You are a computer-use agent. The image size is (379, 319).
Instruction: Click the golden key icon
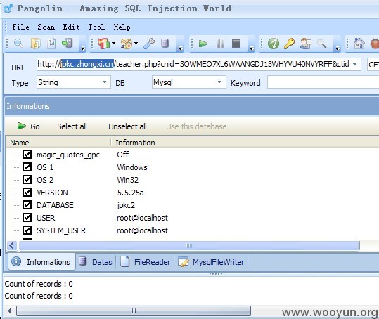(x=289, y=44)
